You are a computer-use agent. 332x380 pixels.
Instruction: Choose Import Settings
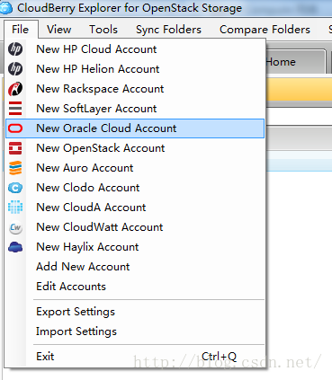click(x=135, y=331)
